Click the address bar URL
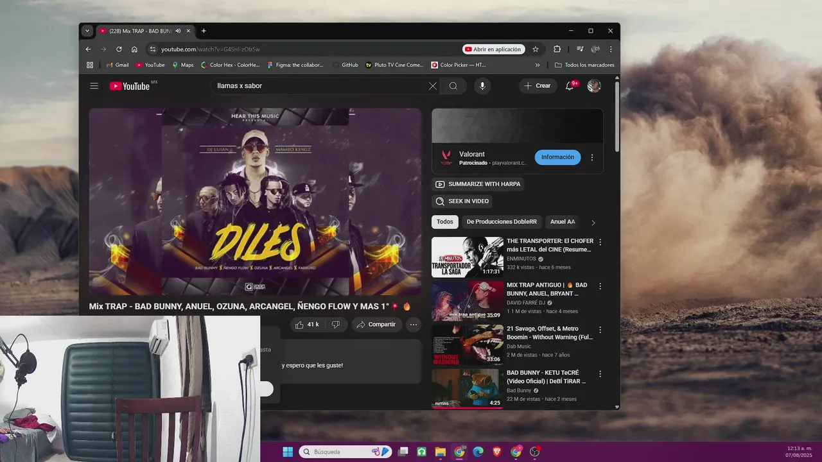The width and height of the screenshot is (822, 462). coord(211,49)
